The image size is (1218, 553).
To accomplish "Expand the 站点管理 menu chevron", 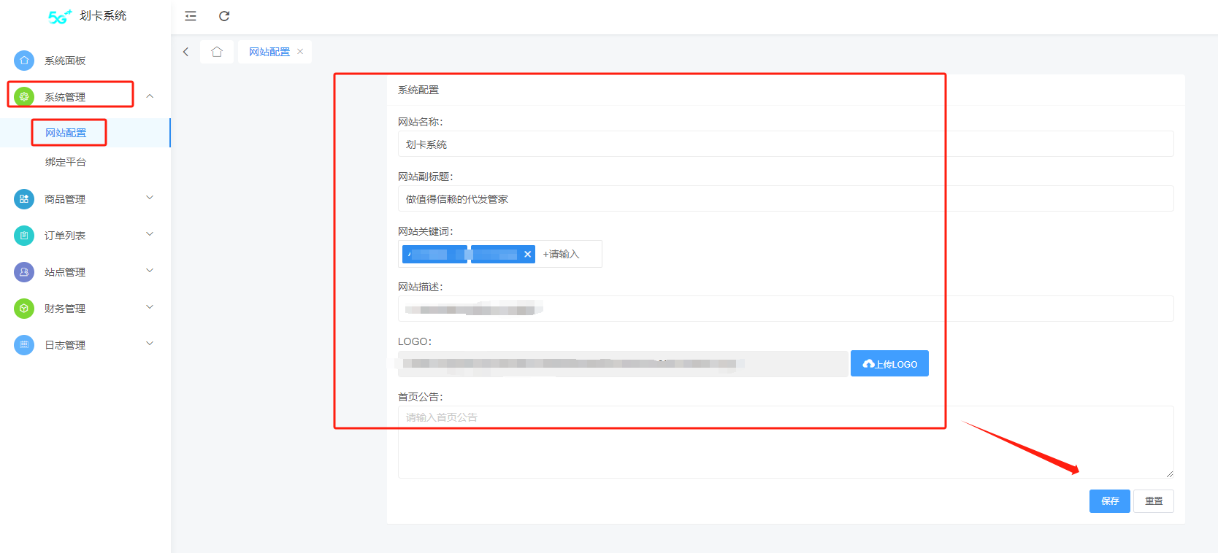I will pyautogui.click(x=150, y=271).
